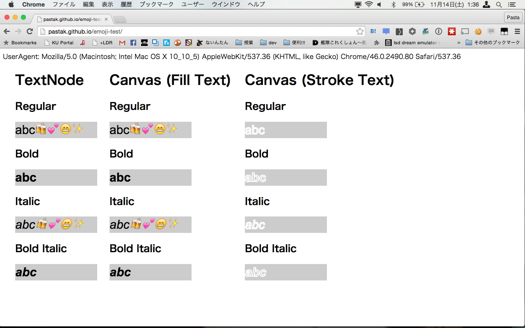Click the Google Cast extension icon
The width and height of the screenshot is (525, 328).
tap(465, 31)
